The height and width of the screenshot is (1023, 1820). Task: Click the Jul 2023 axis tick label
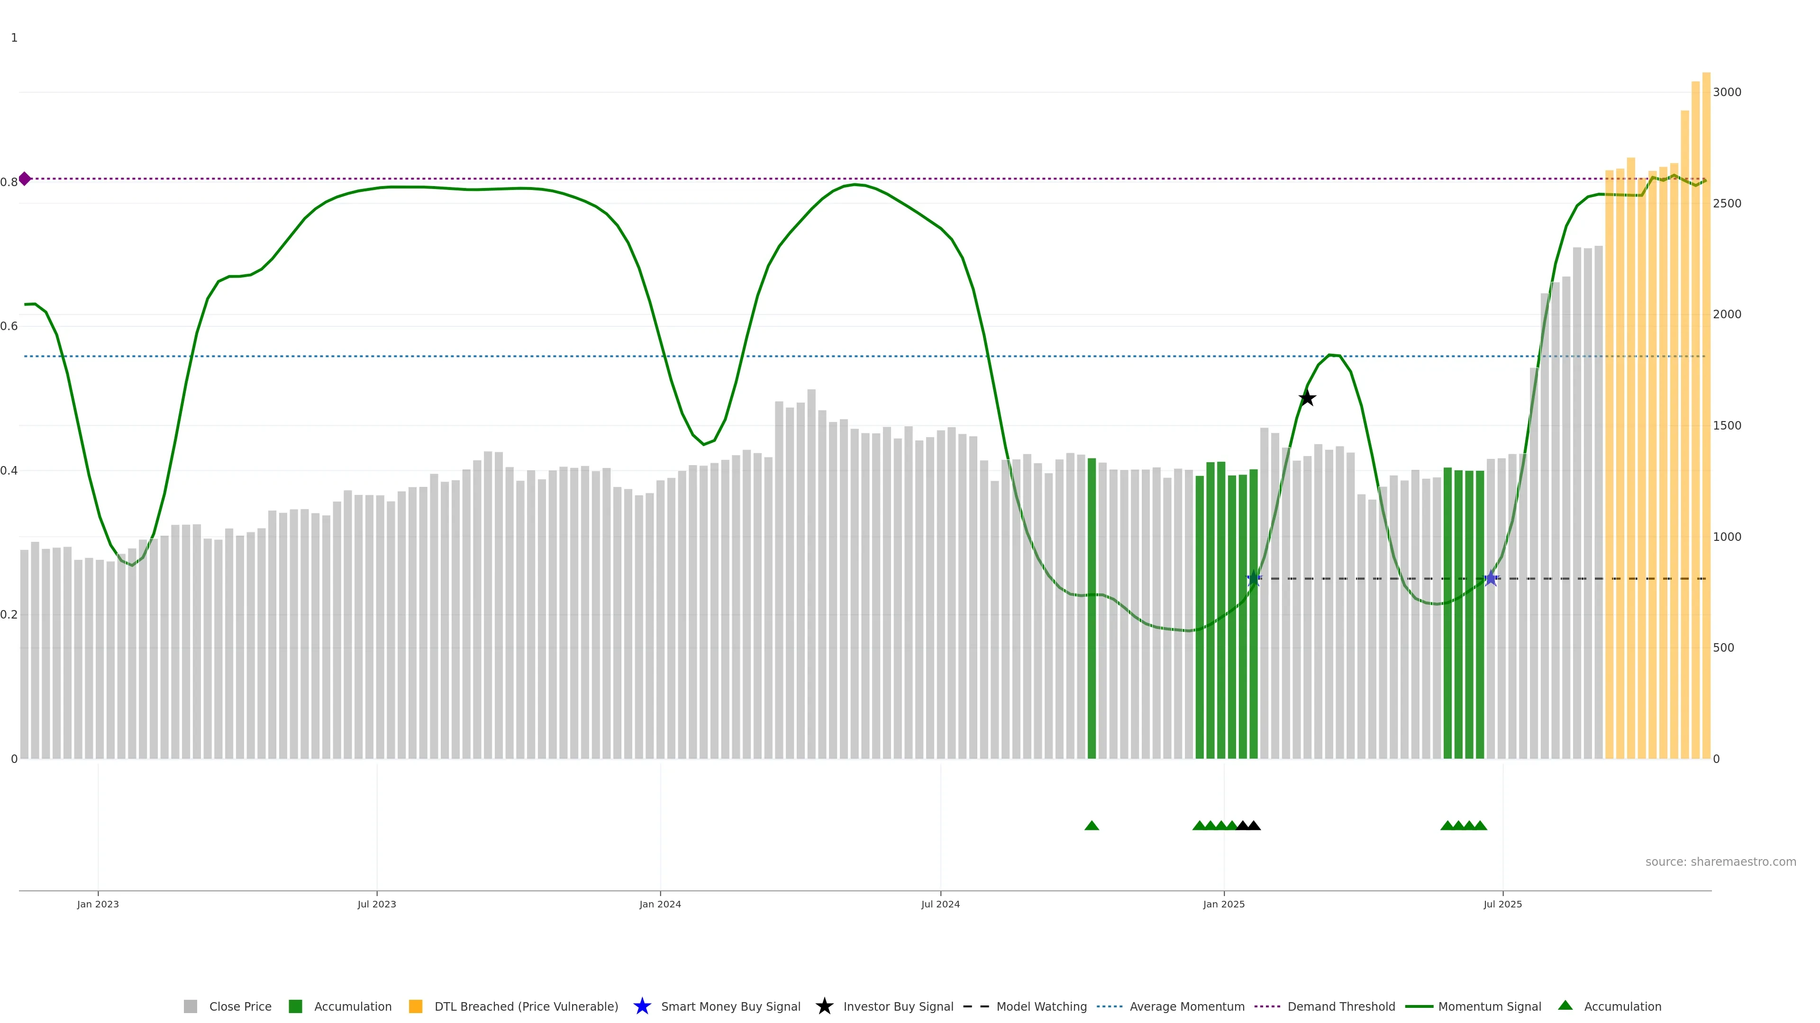point(377,904)
